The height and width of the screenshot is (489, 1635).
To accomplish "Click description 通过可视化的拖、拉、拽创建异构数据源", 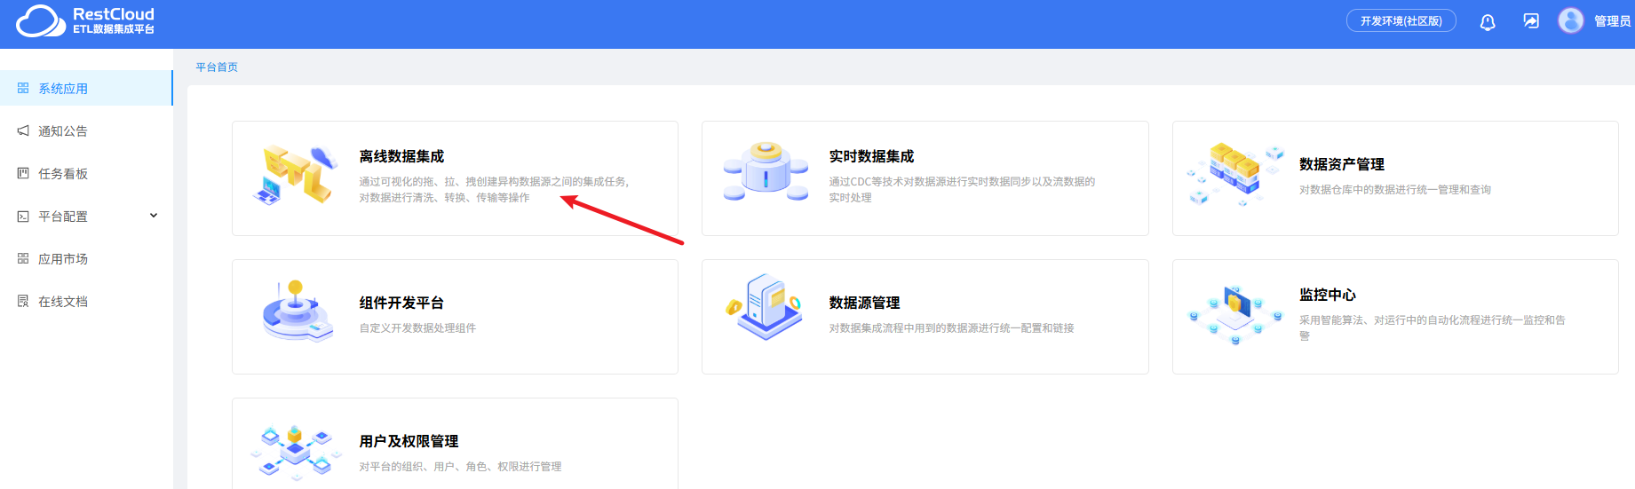I will click(494, 189).
